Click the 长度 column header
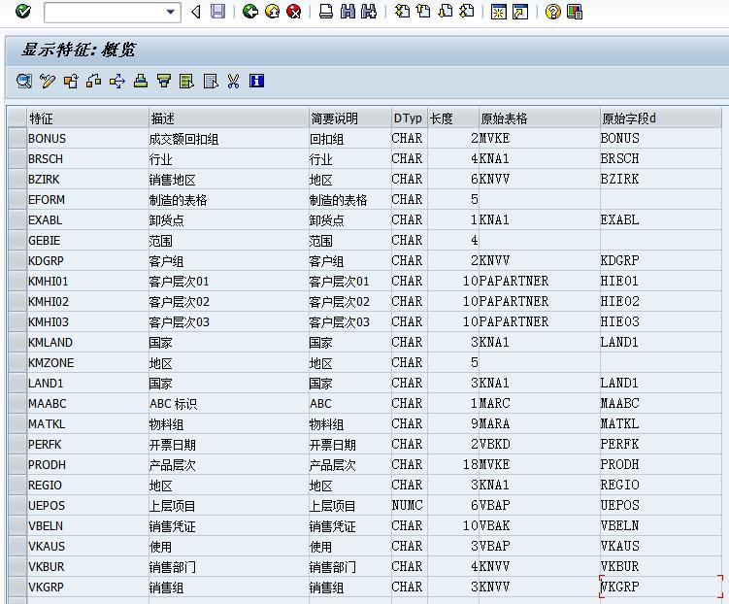The width and height of the screenshot is (729, 604). click(x=453, y=118)
